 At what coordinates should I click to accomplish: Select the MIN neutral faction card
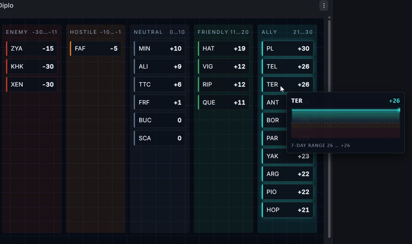[160, 49]
